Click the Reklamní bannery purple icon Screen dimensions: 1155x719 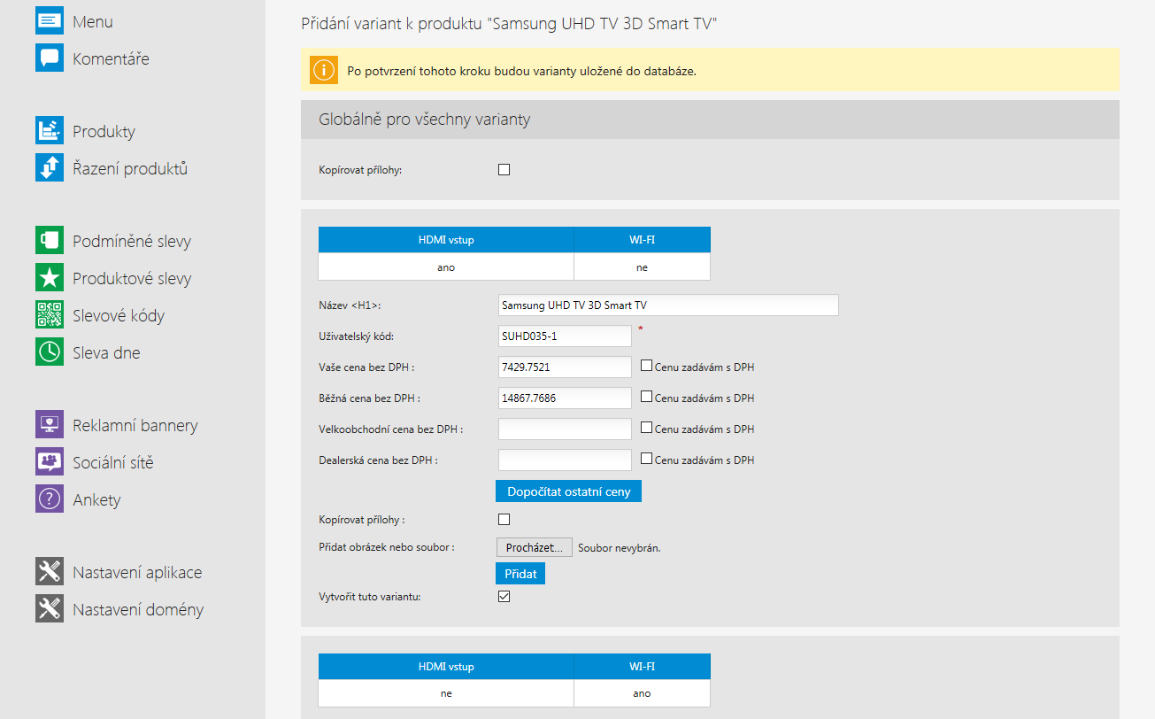(50, 424)
